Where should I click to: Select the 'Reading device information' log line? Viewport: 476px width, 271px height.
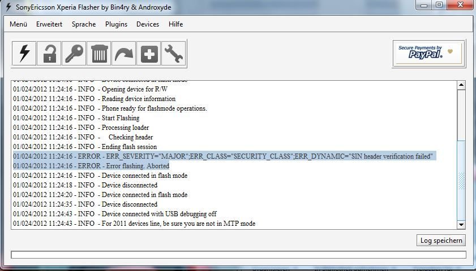(94, 99)
